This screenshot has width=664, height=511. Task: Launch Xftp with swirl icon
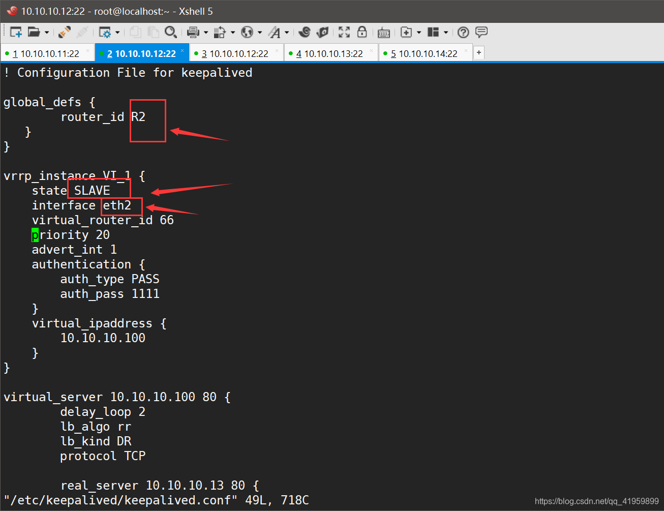(305, 32)
